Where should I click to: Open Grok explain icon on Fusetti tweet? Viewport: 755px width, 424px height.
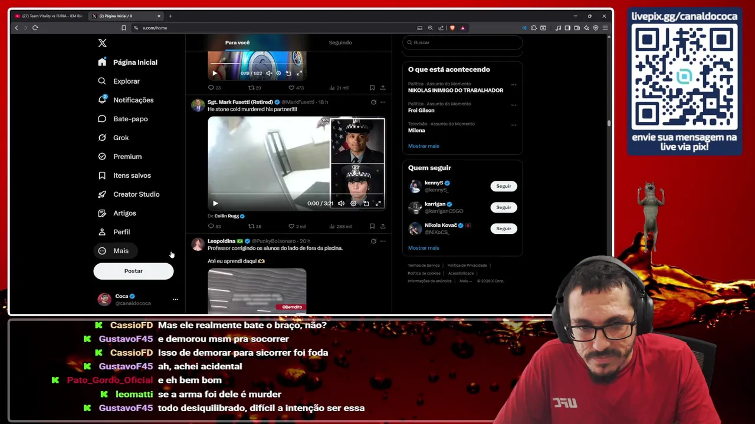(373, 102)
